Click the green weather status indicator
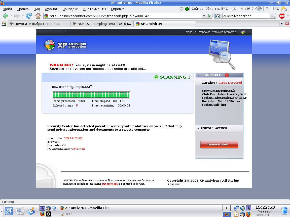 (x=187, y=9)
